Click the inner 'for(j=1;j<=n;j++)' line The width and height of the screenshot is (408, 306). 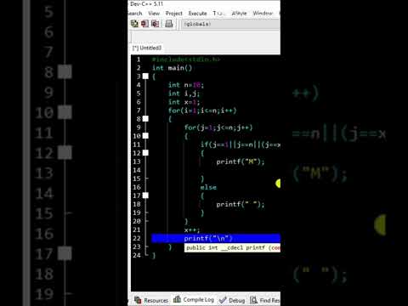click(218, 127)
